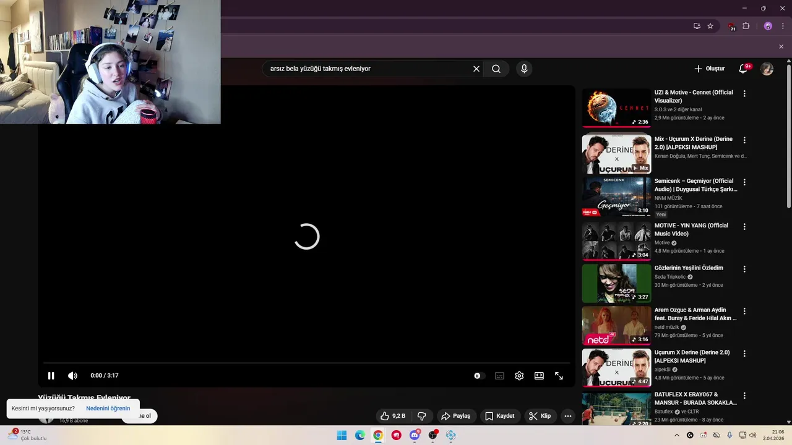Screen dimensions: 792x445
Task: Click the Paylaş share button
Action: pyautogui.click(x=456, y=416)
